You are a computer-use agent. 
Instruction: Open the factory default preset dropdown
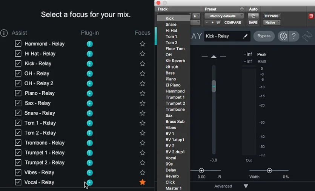224,16
